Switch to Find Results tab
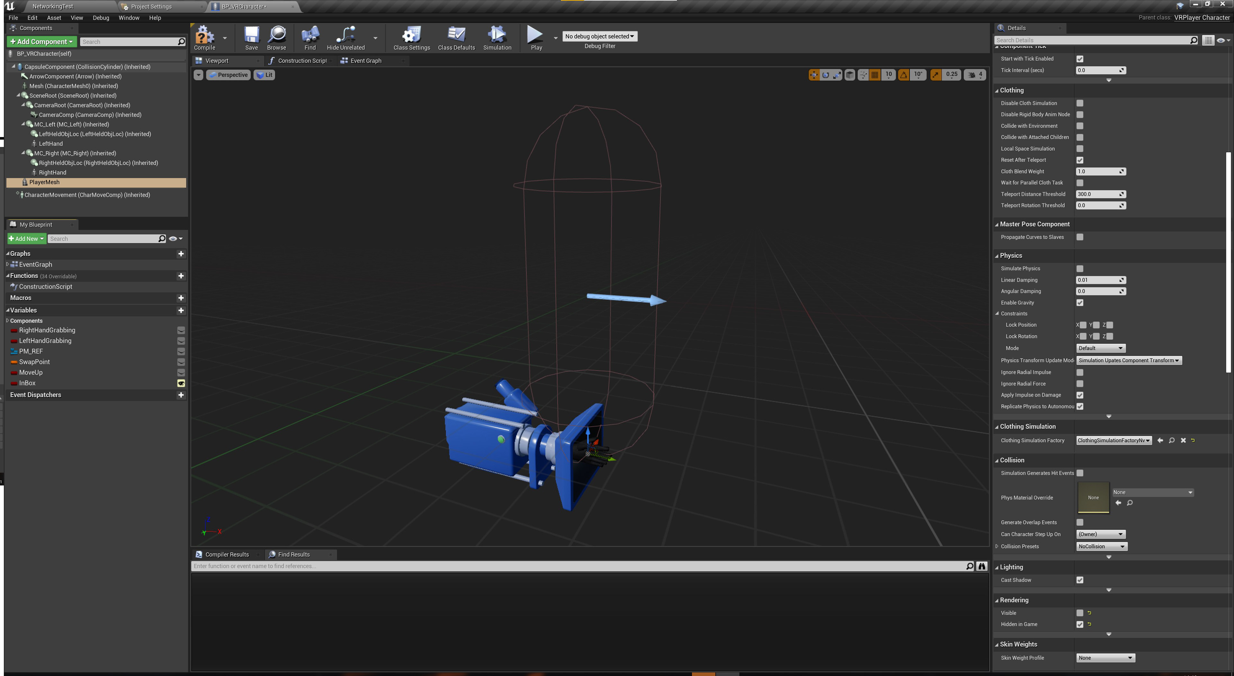Image resolution: width=1234 pixels, height=676 pixels. click(294, 554)
